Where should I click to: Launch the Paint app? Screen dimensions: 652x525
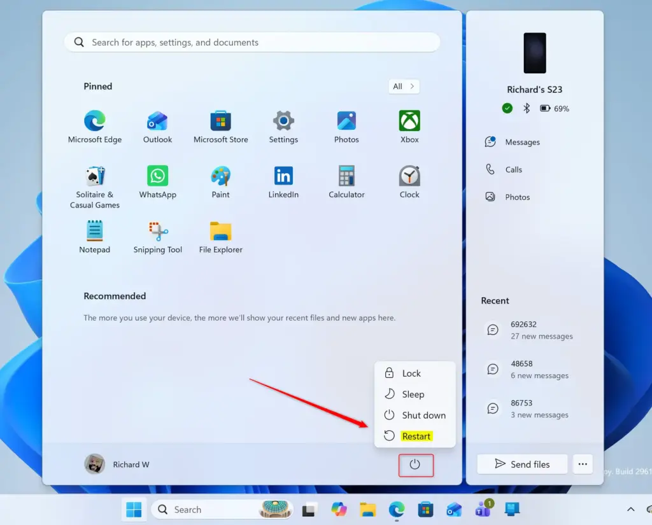[x=221, y=182]
